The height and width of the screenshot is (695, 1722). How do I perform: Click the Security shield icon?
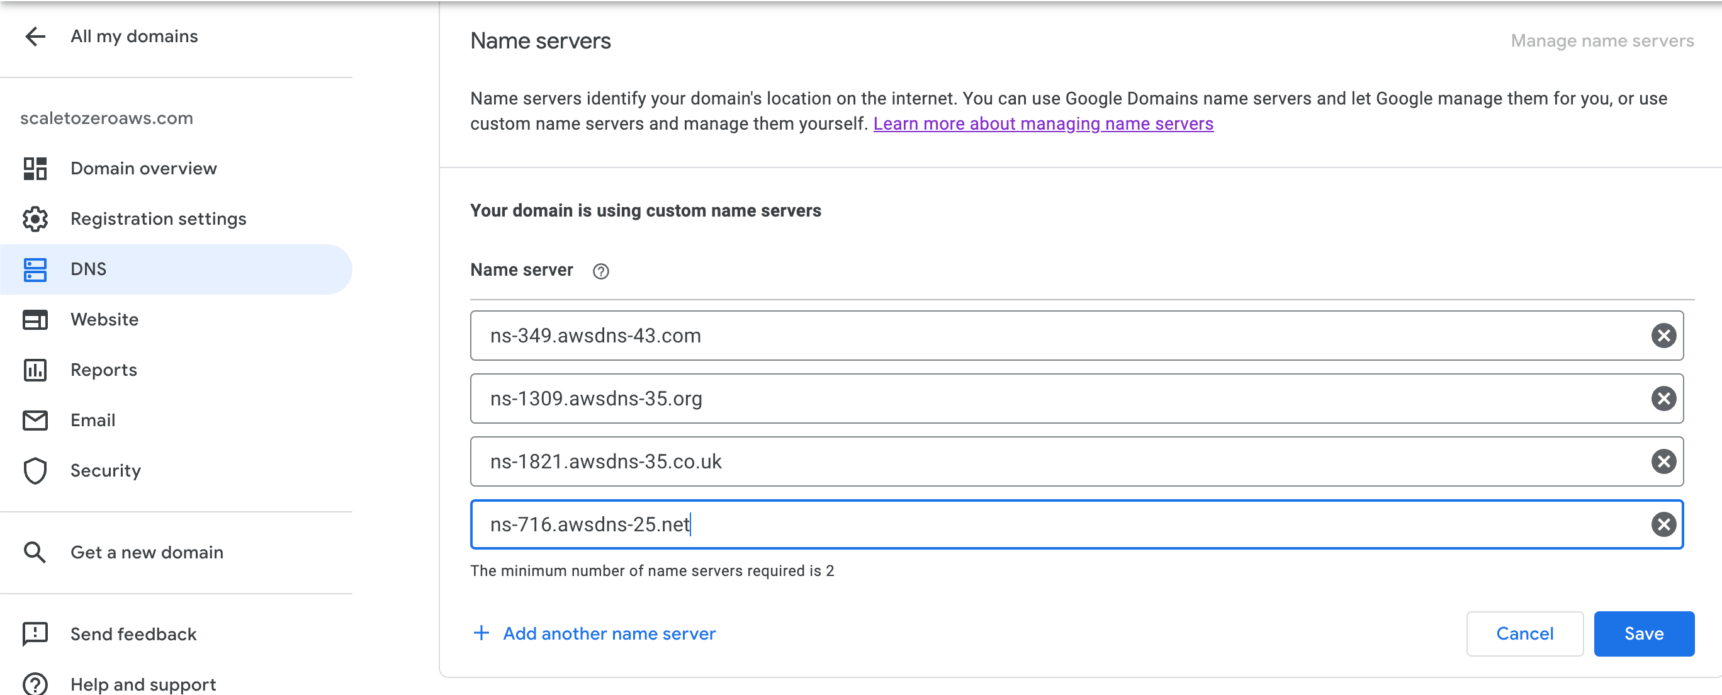(x=35, y=471)
